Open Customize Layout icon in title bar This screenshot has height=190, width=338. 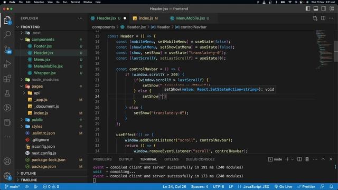(x=332, y=8)
